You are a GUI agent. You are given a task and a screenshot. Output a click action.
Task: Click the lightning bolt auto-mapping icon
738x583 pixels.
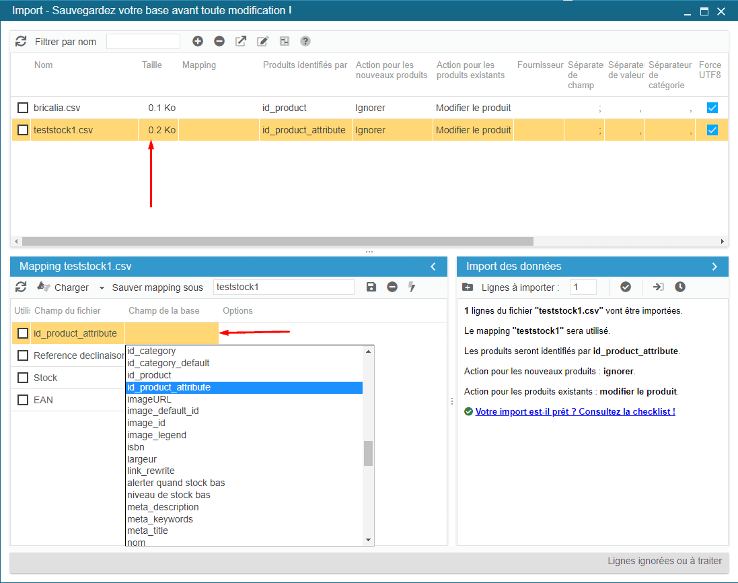point(412,287)
